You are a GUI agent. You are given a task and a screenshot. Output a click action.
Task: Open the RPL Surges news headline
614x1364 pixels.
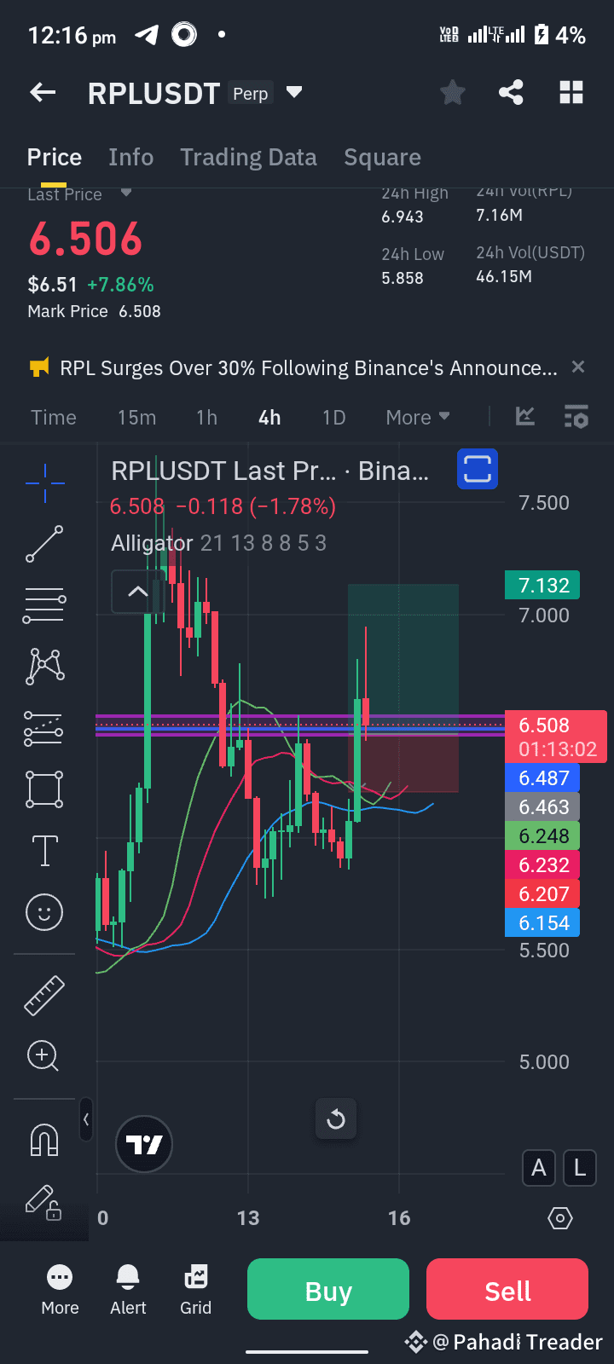308,367
